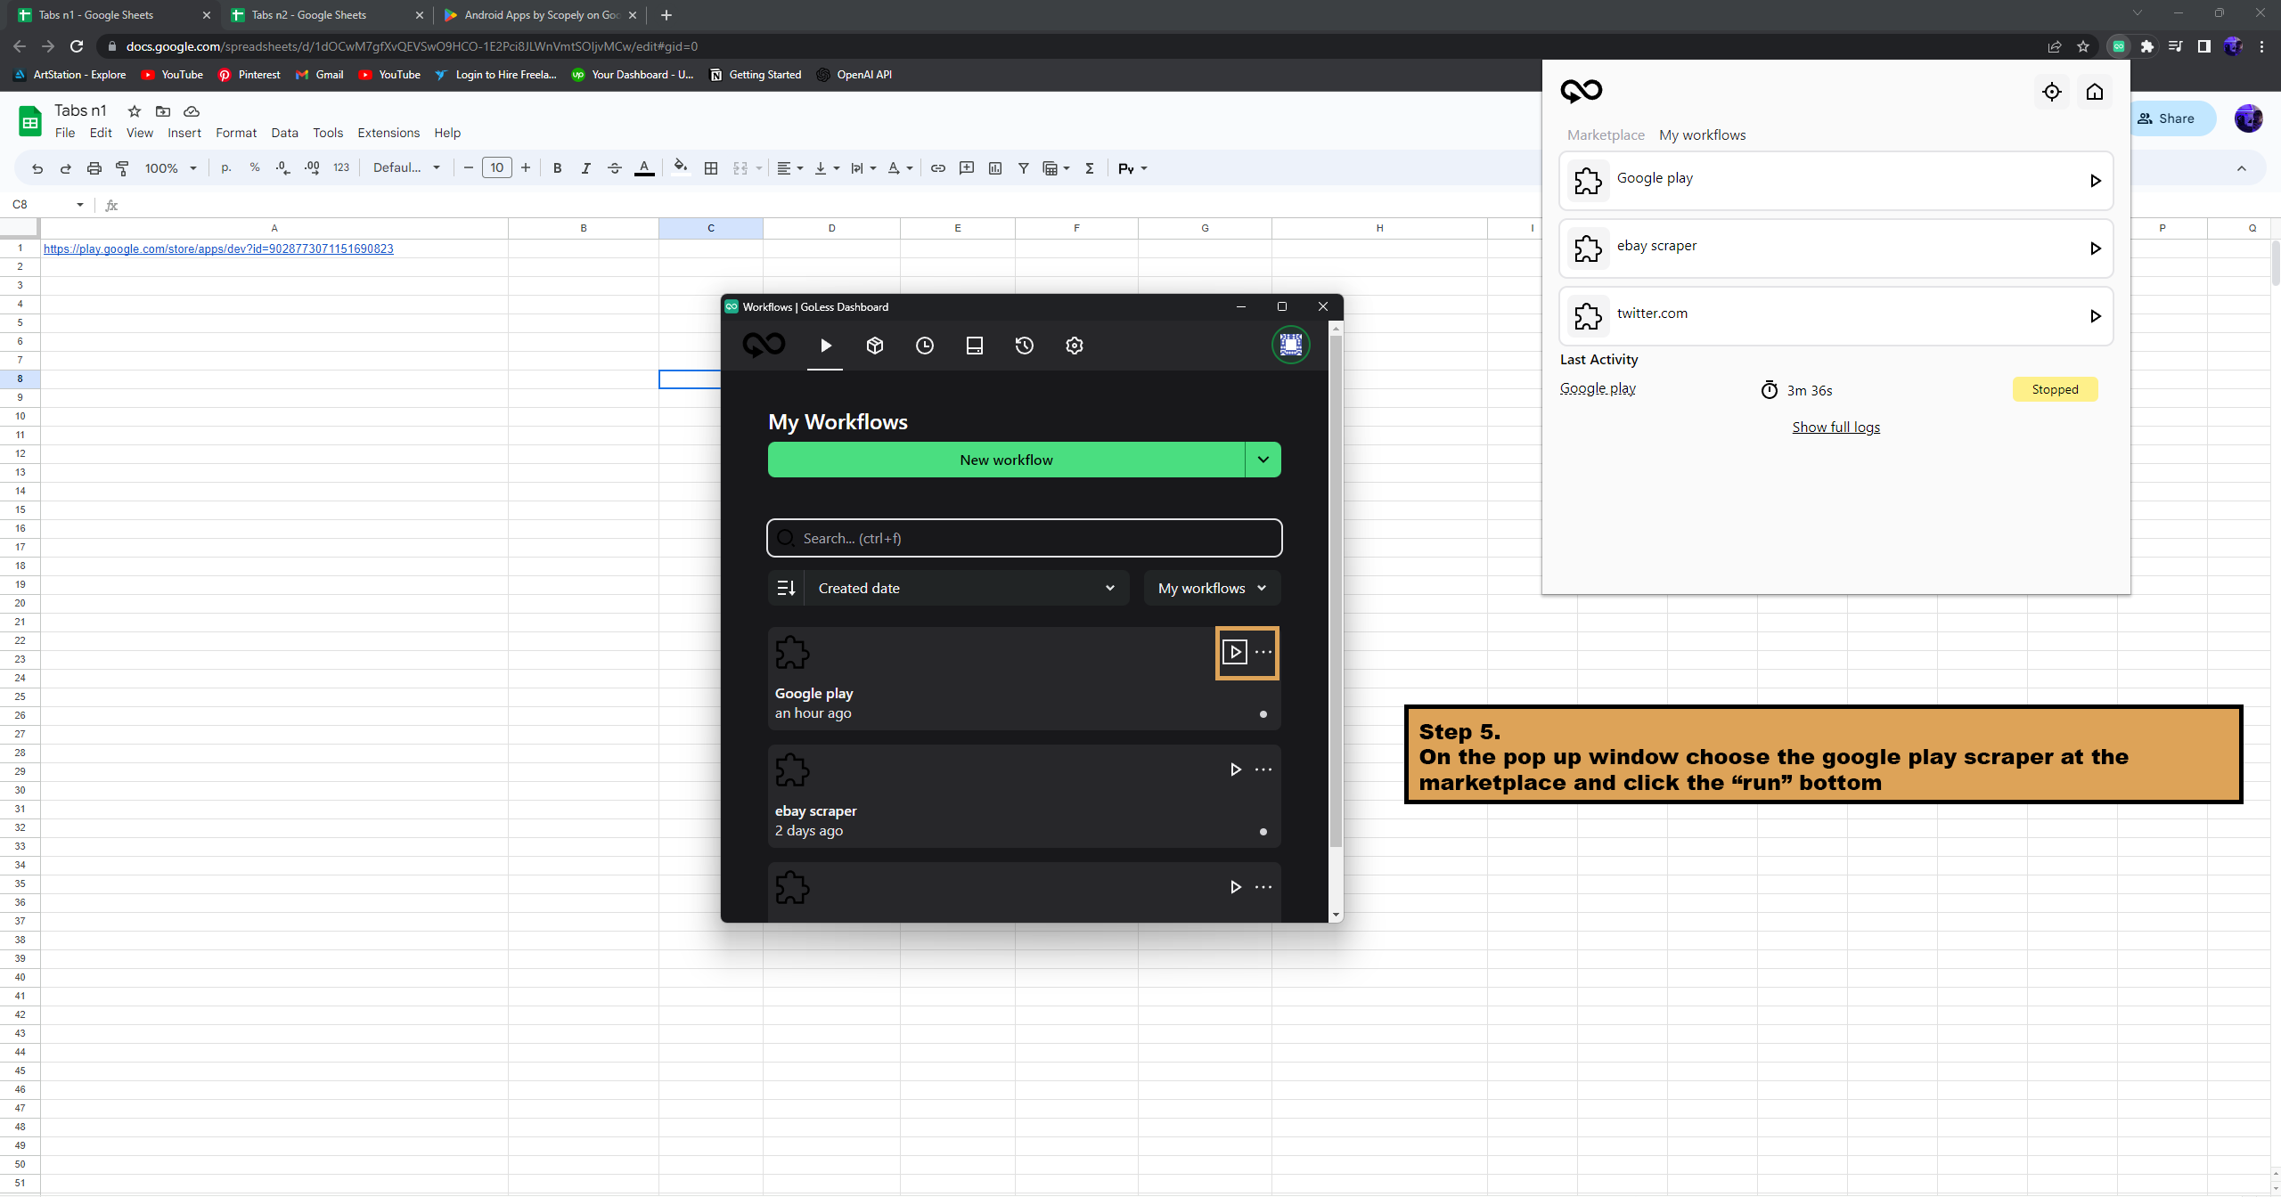
Task: Star the Tabs n1 spreadsheet
Action: [135, 111]
